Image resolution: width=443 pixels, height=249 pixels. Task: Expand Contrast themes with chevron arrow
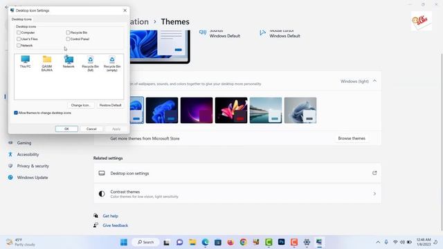(x=374, y=194)
